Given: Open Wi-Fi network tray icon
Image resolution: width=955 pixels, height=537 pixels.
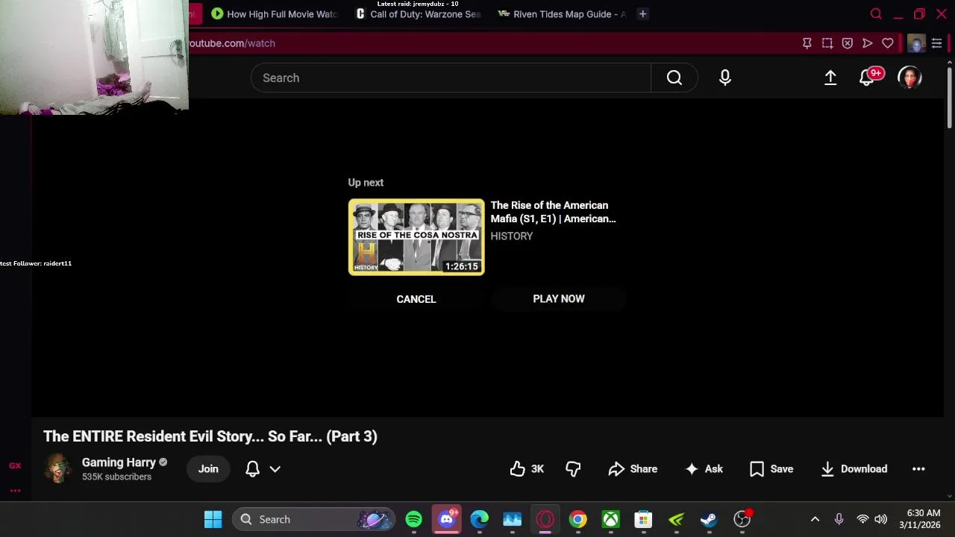Looking at the screenshot, I should (862, 519).
